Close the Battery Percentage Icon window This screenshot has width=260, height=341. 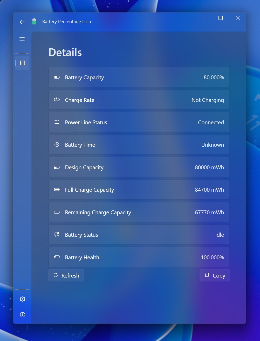click(x=238, y=18)
